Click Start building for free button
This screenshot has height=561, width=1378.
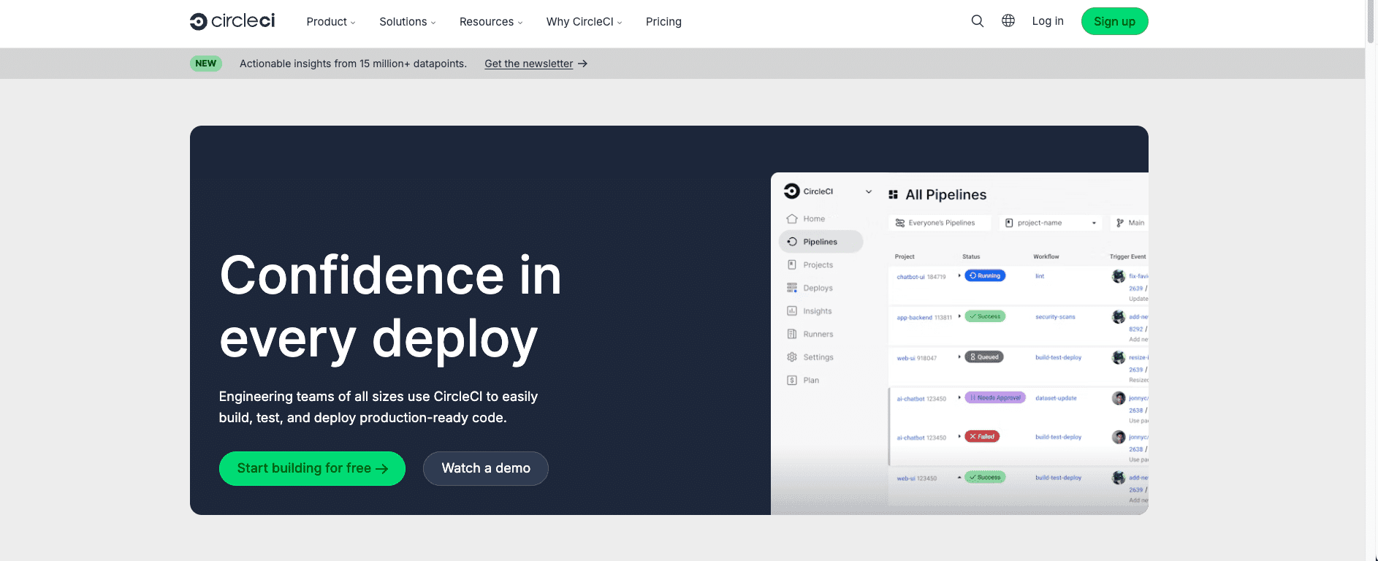click(x=312, y=468)
